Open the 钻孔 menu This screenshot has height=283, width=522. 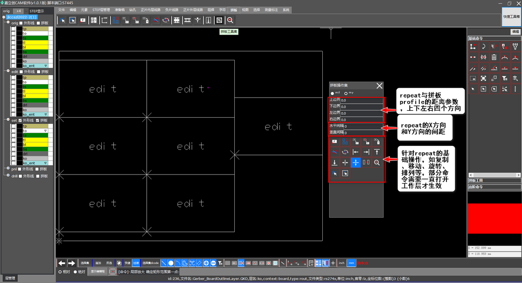[133, 10]
